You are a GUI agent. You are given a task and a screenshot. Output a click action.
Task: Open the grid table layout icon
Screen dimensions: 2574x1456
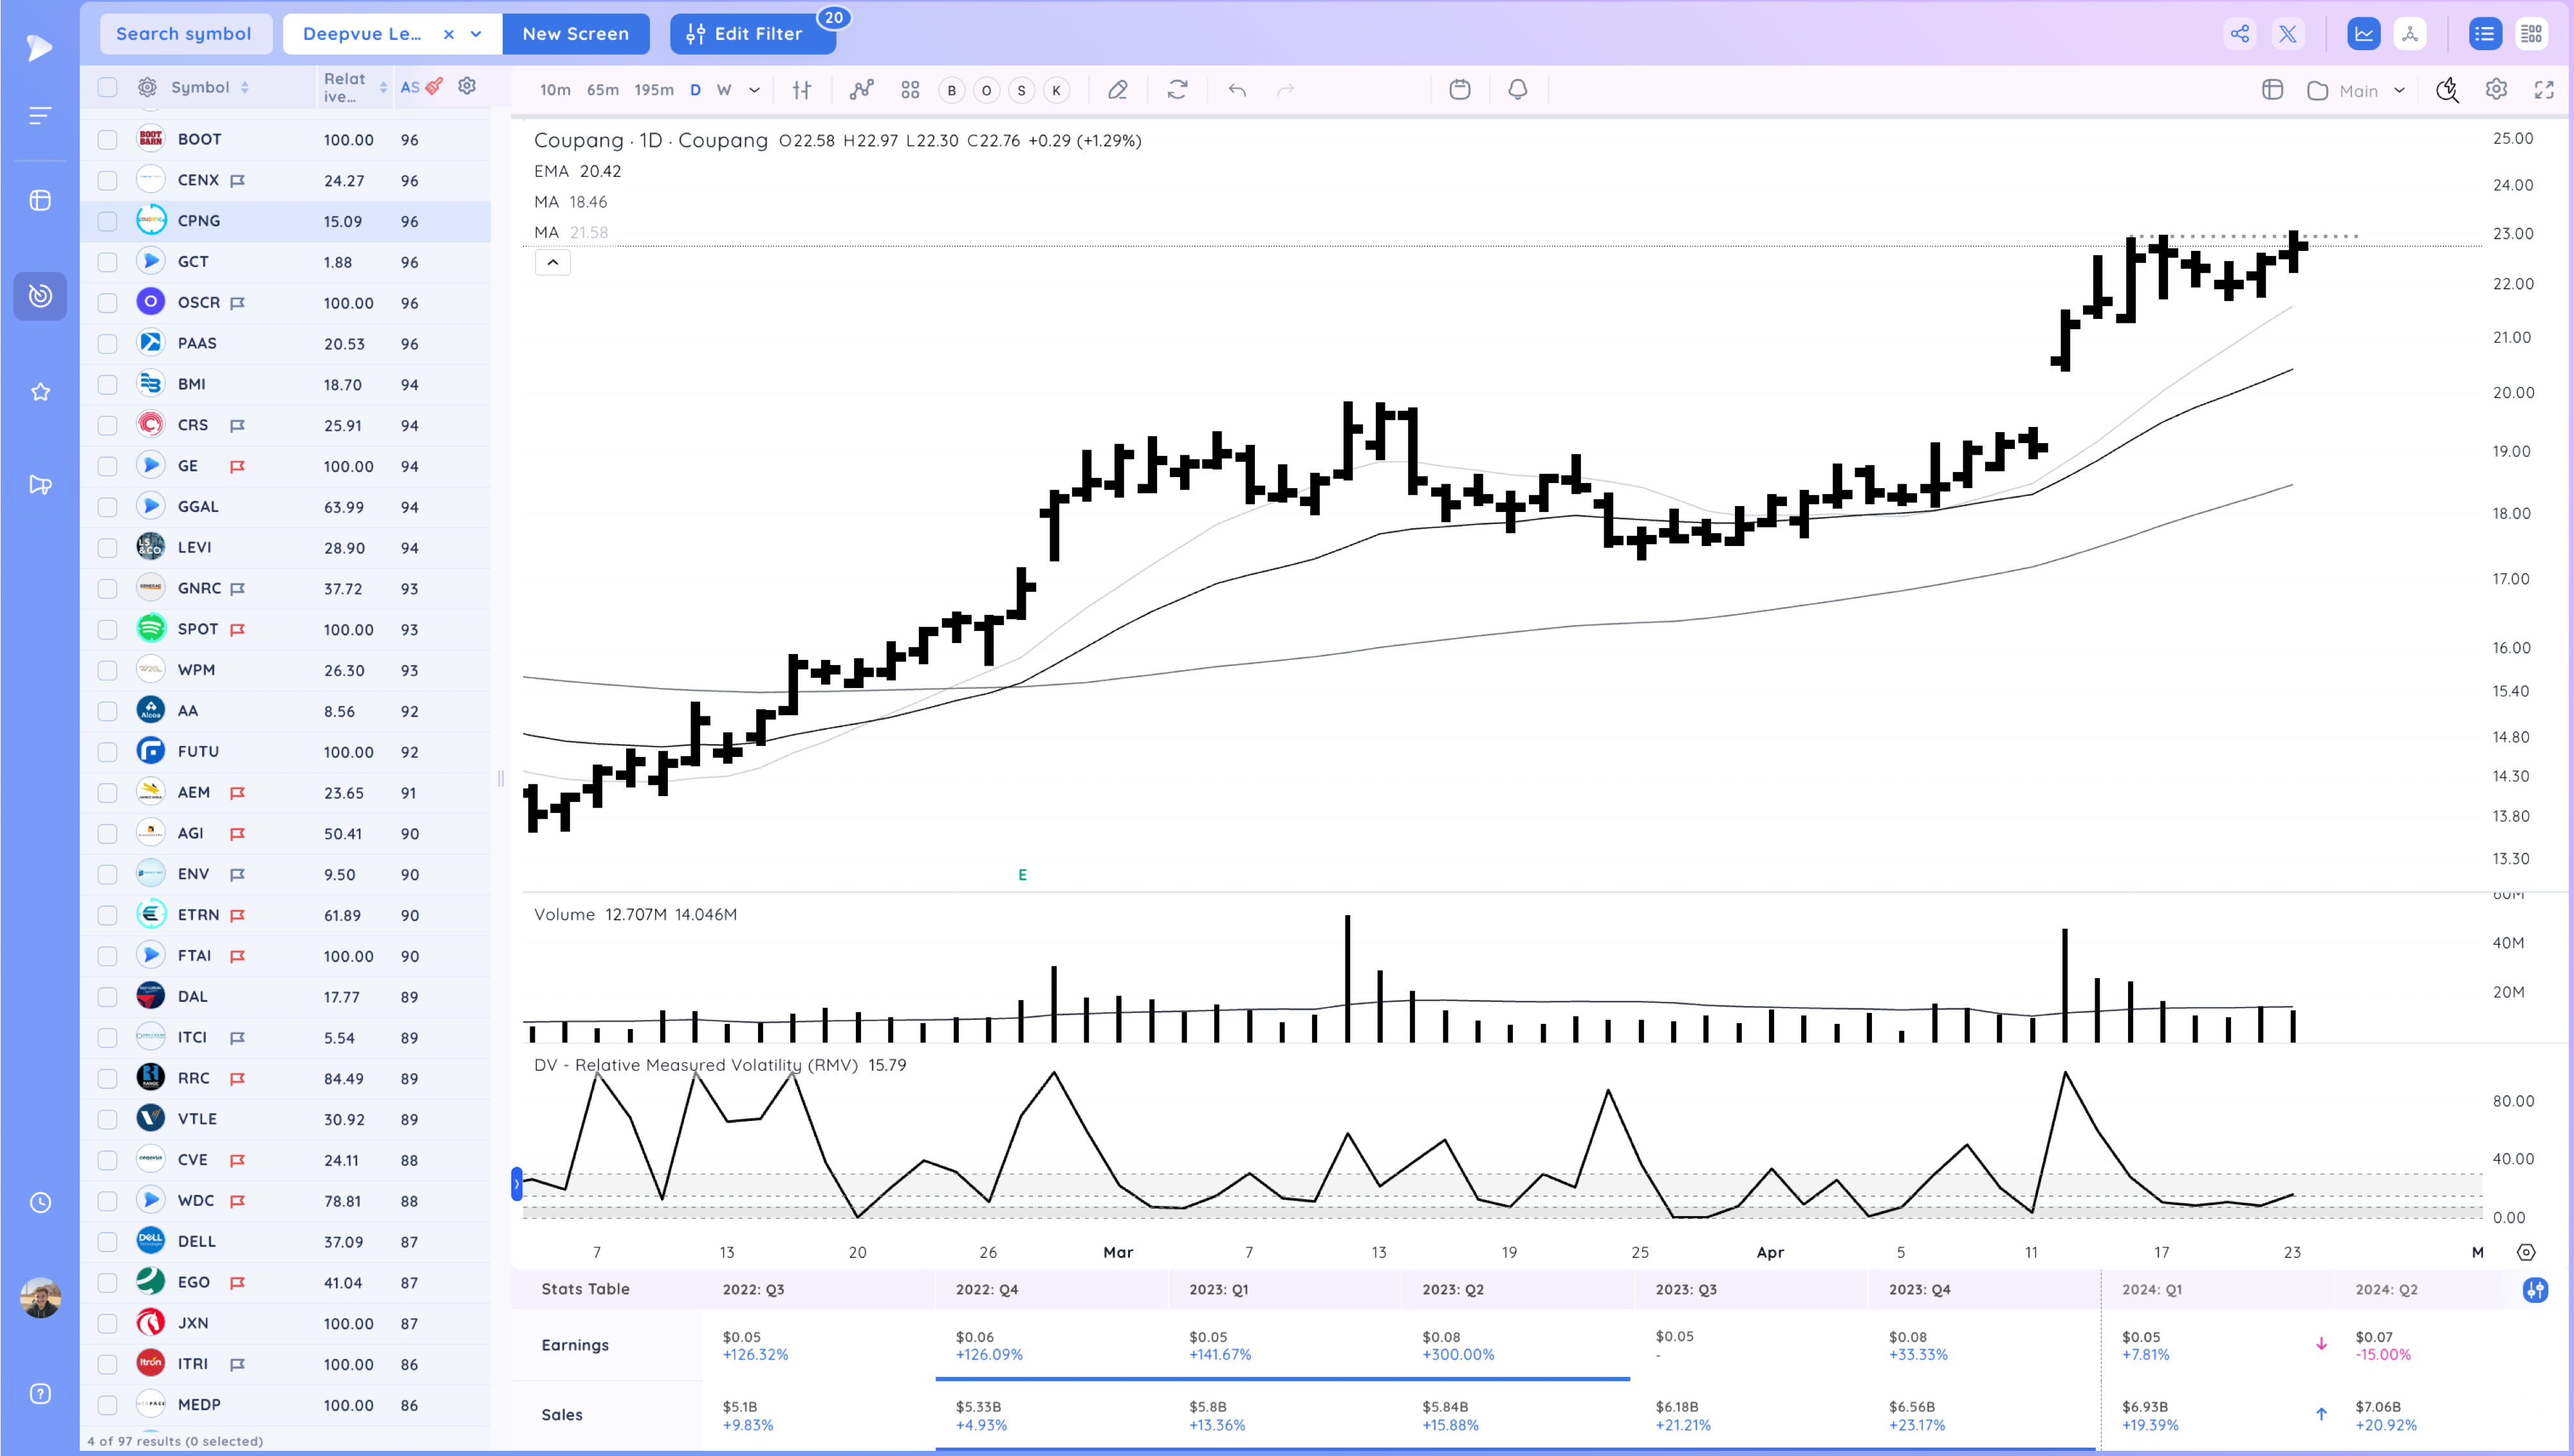pos(2532,34)
